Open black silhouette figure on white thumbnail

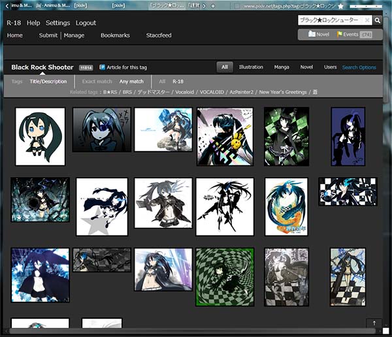tap(225, 207)
